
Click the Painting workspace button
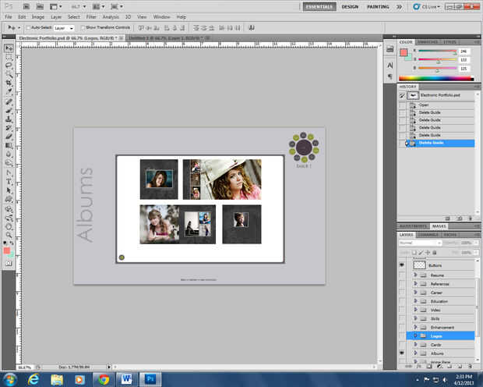[379, 6]
